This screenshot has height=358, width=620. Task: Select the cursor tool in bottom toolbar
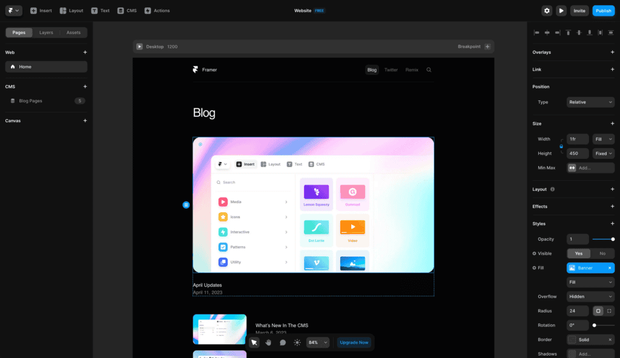click(x=254, y=343)
